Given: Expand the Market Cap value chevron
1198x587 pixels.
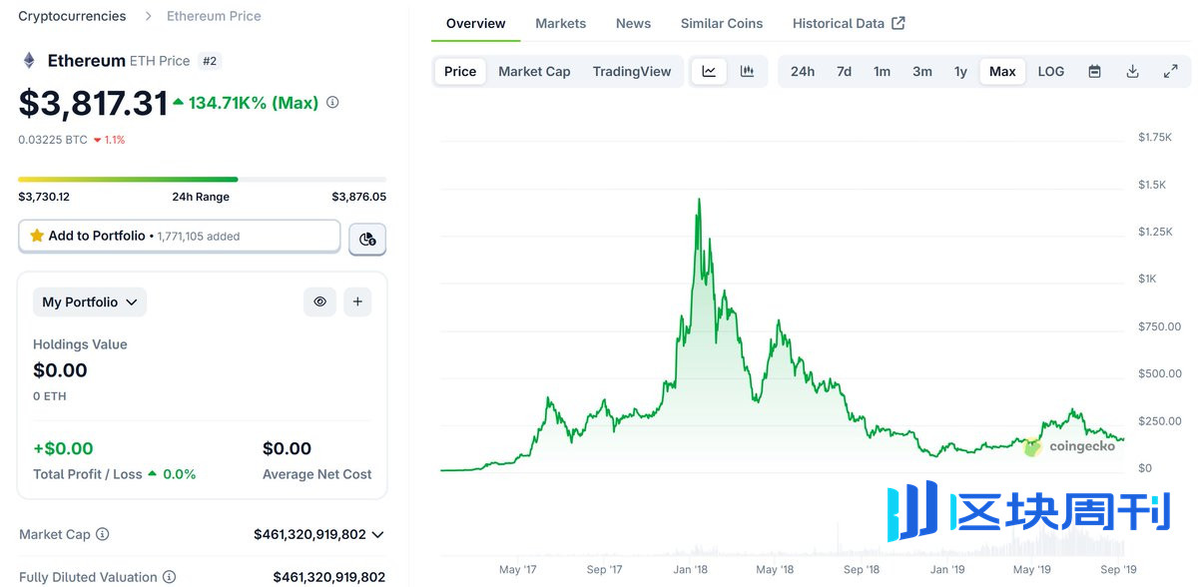Looking at the screenshot, I should 377,535.
